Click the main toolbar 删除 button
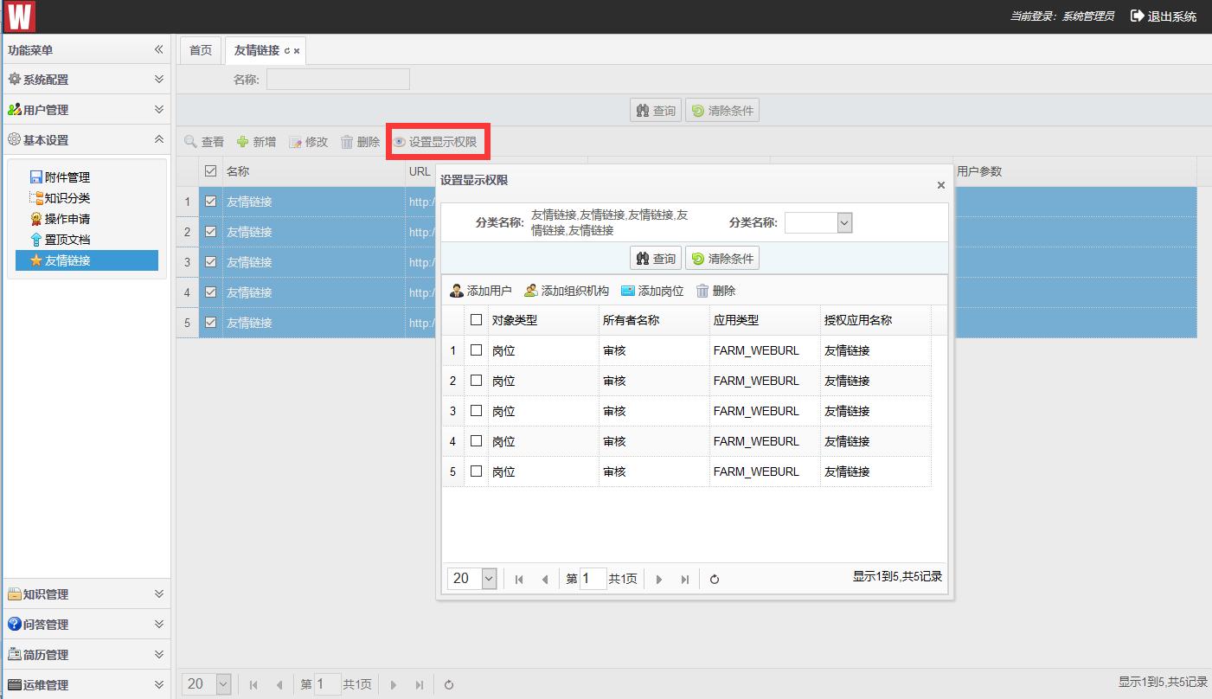Viewport: 1212px width, 699px height. 360,142
